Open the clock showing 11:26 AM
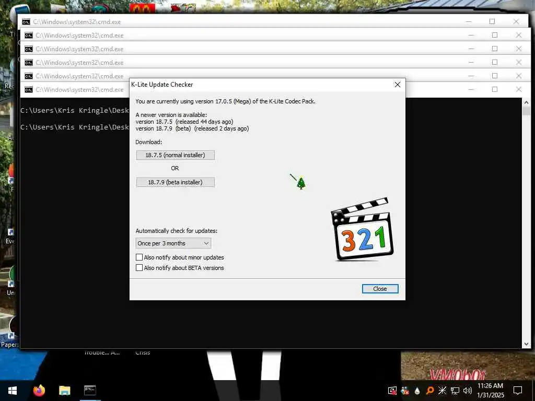The image size is (535, 401). click(x=490, y=391)
